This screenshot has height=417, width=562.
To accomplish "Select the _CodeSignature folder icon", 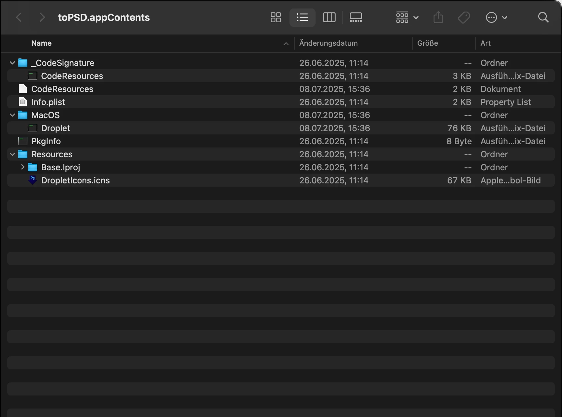I will click(23, 63).
